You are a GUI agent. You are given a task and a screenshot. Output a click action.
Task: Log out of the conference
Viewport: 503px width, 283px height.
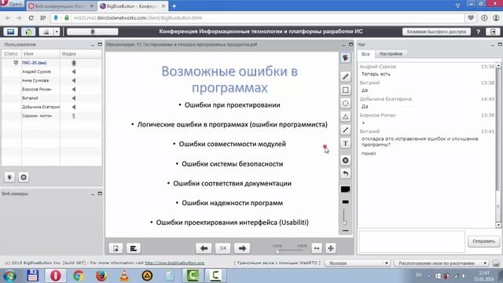tap(493, 31)
